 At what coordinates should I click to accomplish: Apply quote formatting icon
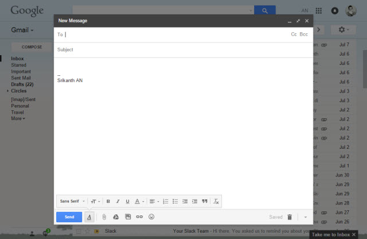point(205,201)
